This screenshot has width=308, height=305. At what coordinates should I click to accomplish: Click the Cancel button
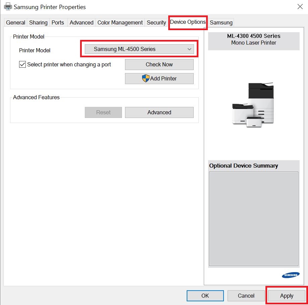click(x=246, y=296)
